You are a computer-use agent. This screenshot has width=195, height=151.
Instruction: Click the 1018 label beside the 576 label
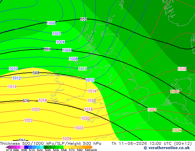pos(43,100)
